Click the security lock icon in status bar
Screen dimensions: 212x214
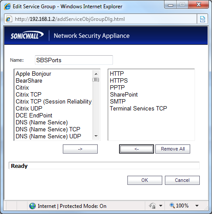coord(152,206)
